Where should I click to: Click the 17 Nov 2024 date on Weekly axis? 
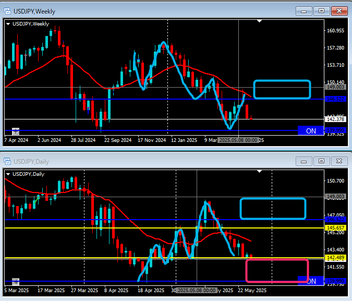(x=152, y=140)
